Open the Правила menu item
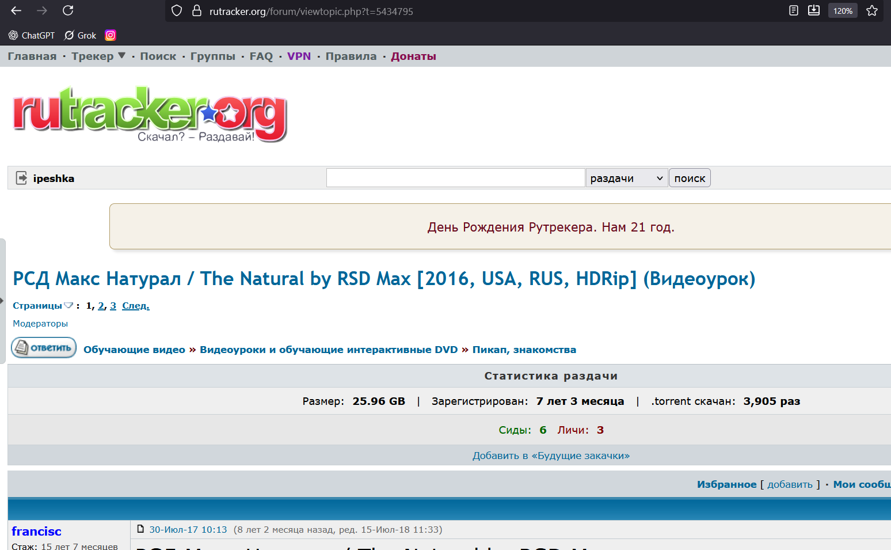This screenshot has height=550, width=891. [x=351, y=56]
